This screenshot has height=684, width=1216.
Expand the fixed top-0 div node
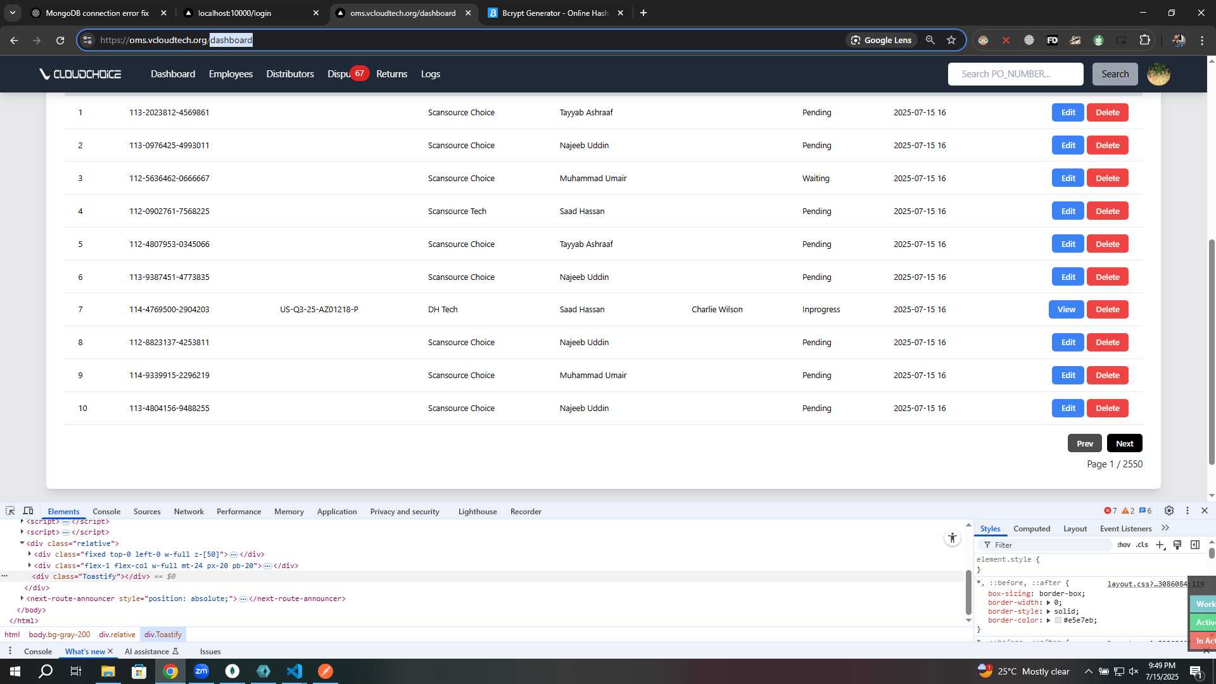30,554
